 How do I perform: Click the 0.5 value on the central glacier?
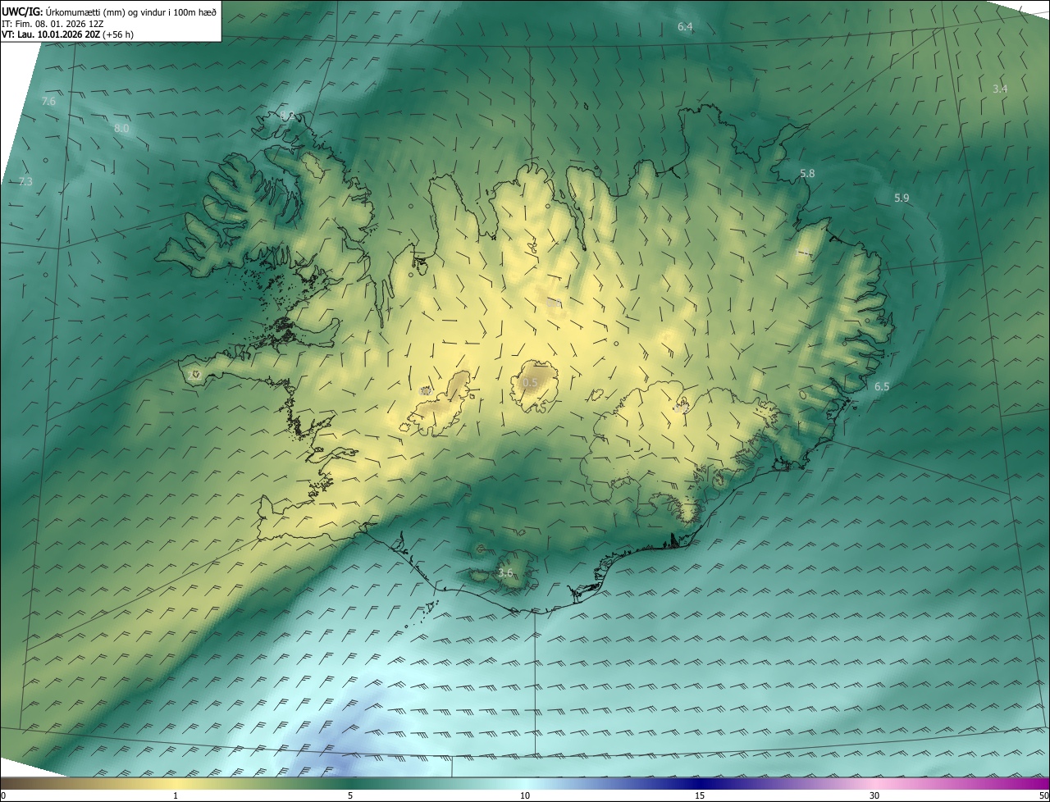tap(530, 383)
